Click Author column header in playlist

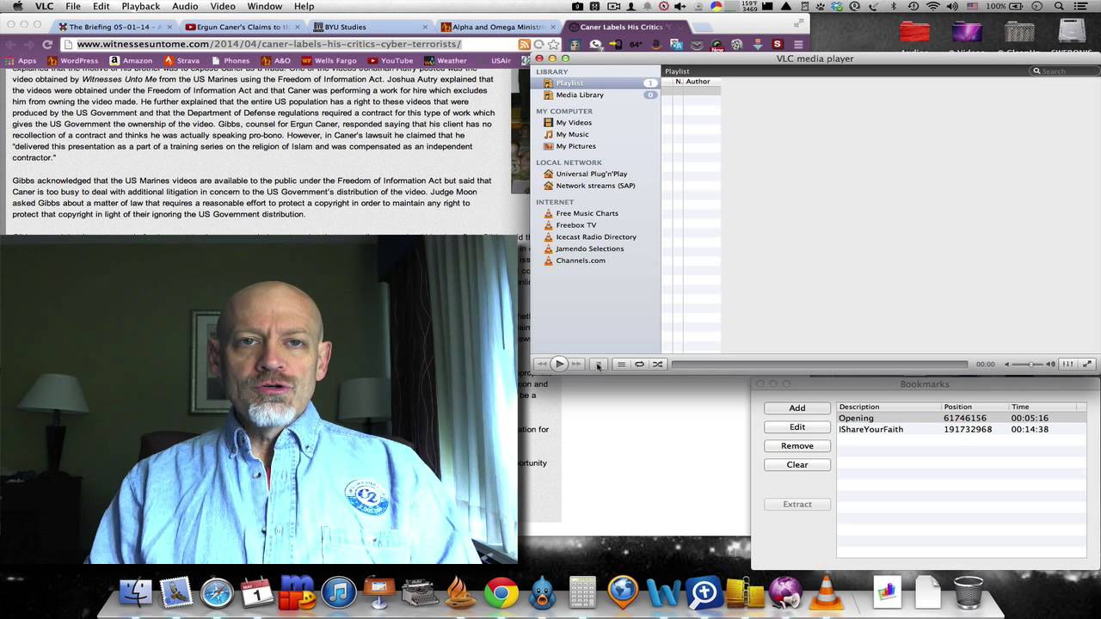click(x=698, y=82)
